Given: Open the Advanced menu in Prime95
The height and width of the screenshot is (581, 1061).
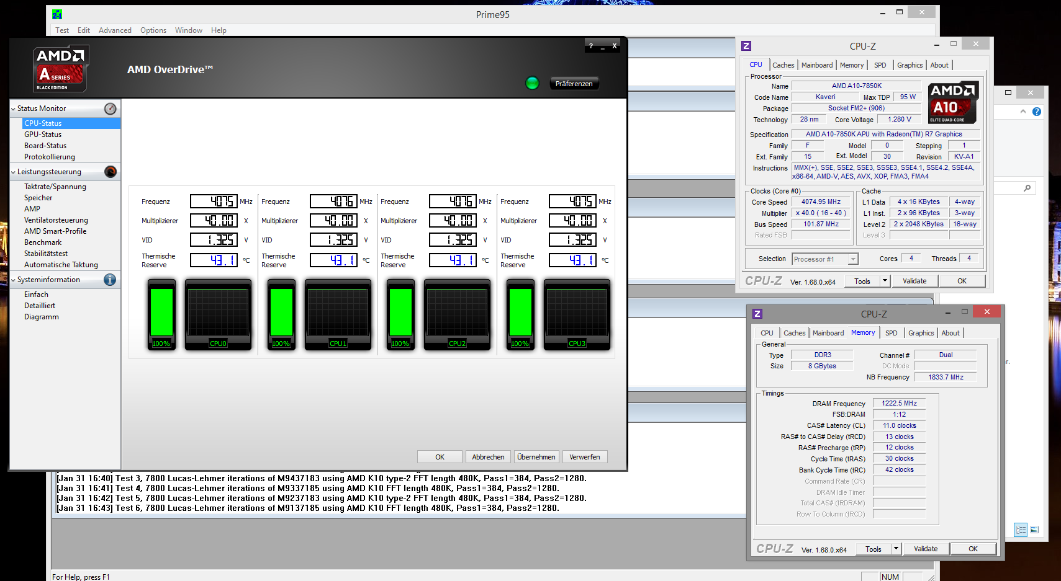Looking at the screenshot, I should 115,30.
